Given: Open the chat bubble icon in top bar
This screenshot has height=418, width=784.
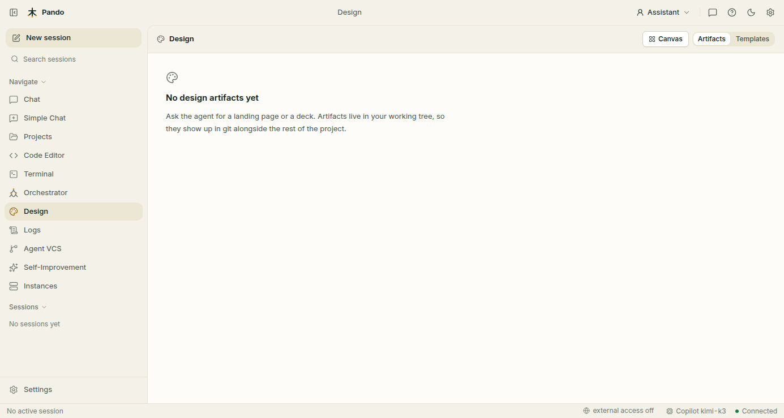Looking at the screenshot, I should tap(713, 12).
